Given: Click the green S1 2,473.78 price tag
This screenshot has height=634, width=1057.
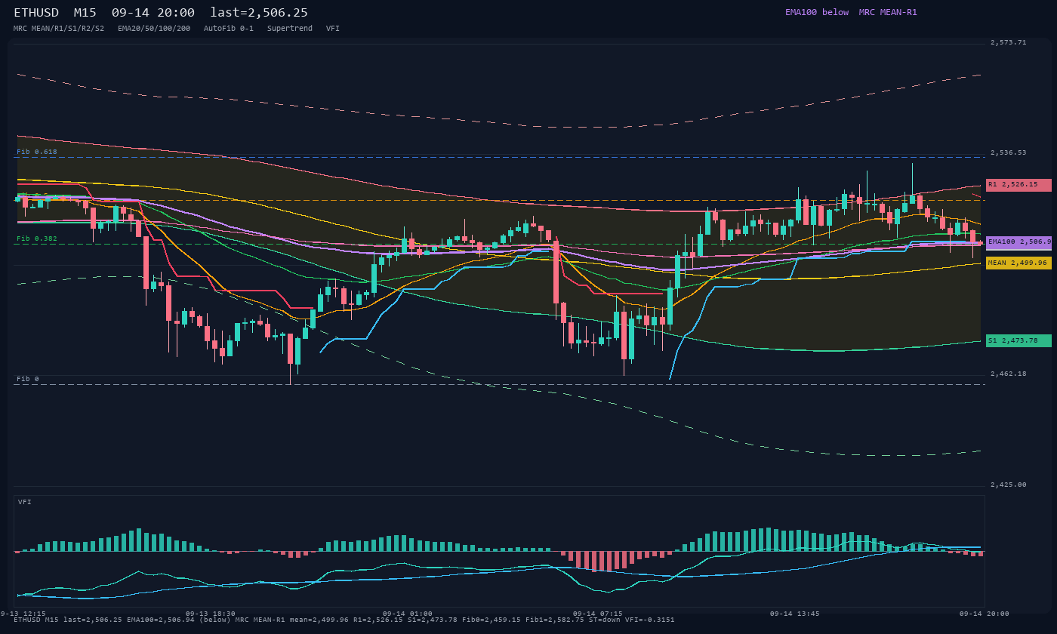Looking at the screenshot, I should (x=1018, y=340).
